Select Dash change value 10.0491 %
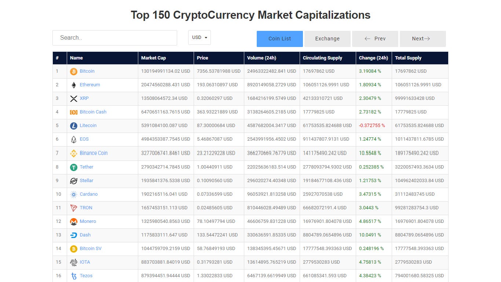Screen dimensions: 501x282 click(x=370, y=235)
